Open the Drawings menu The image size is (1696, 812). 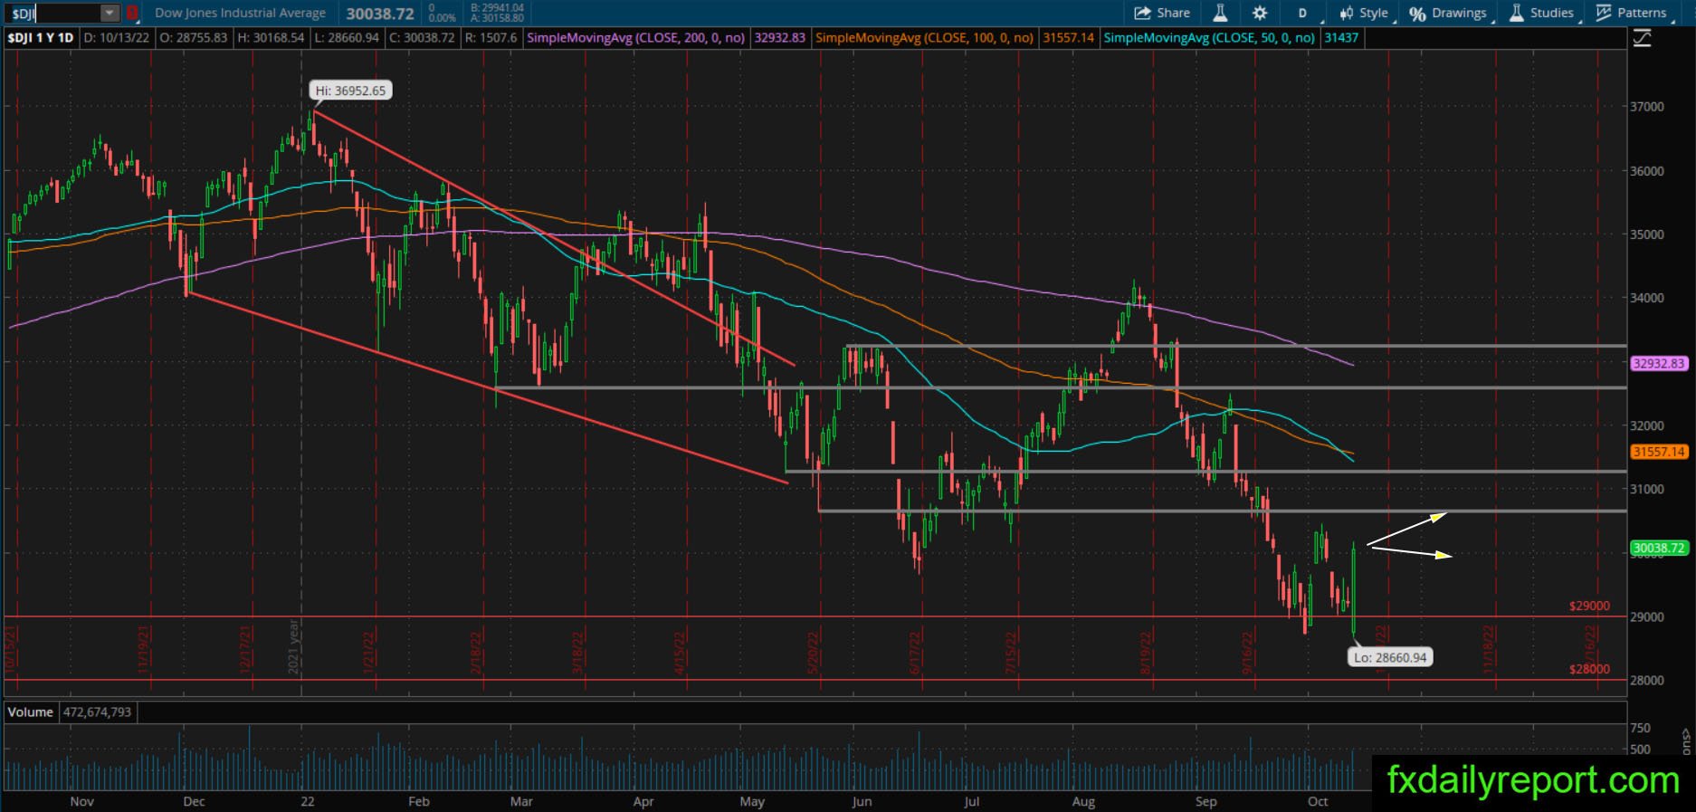(x=1448, y=13)
